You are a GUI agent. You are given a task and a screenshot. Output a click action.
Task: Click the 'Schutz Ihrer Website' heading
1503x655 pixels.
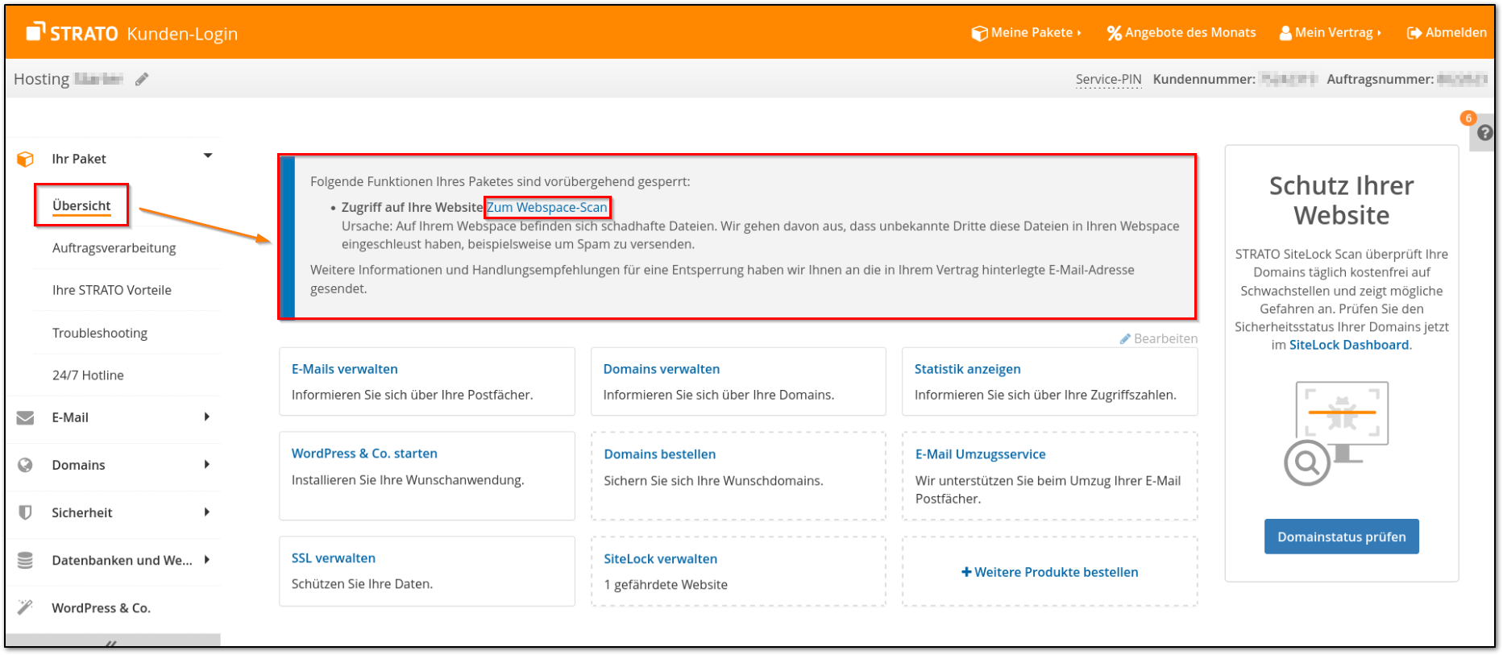[x=1342, y=201]
